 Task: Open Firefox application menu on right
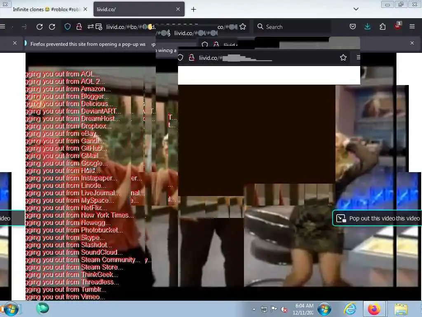pyautogui.click(x=412, y=26)
